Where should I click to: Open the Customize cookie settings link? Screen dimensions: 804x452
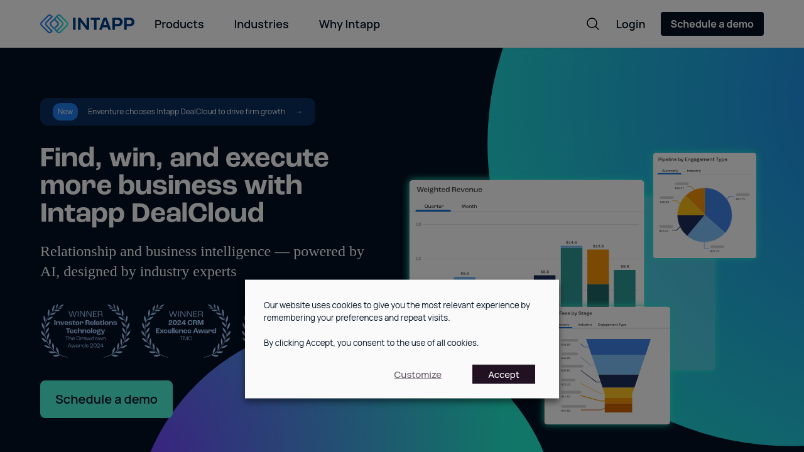point(418,374)
